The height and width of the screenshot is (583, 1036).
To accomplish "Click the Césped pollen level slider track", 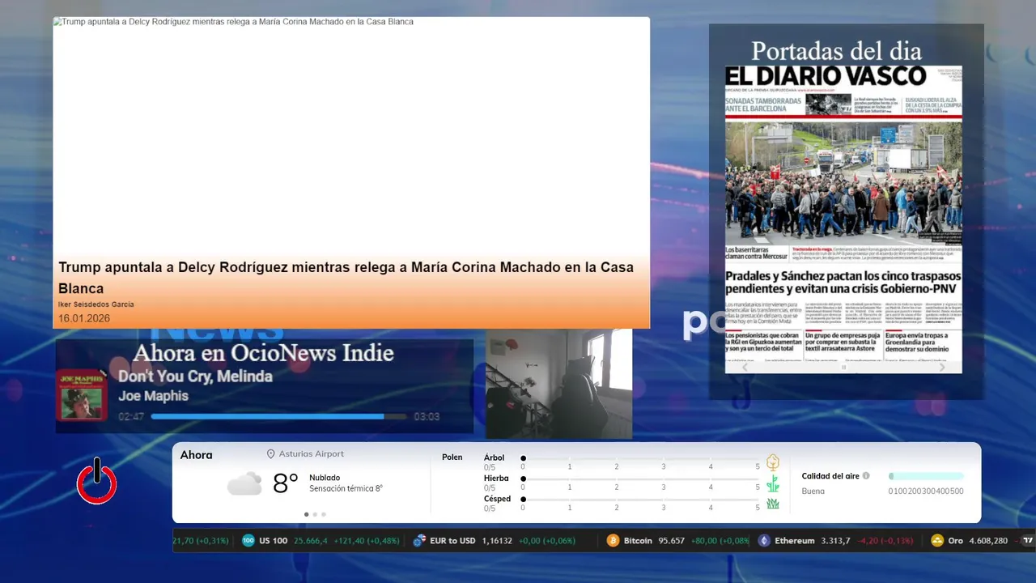I will (640, 500).
